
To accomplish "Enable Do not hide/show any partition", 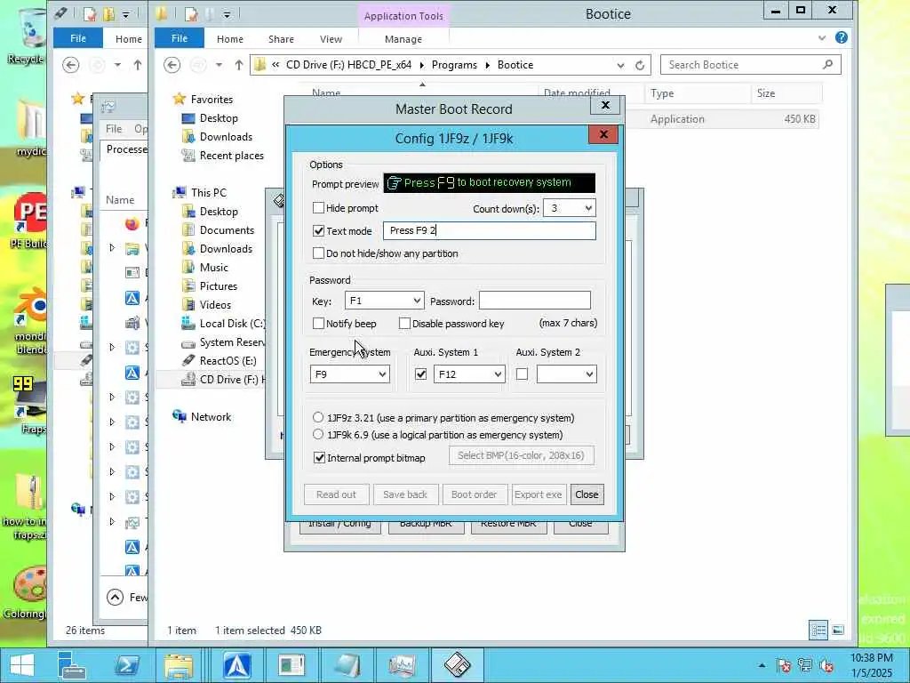I will 318,253.
